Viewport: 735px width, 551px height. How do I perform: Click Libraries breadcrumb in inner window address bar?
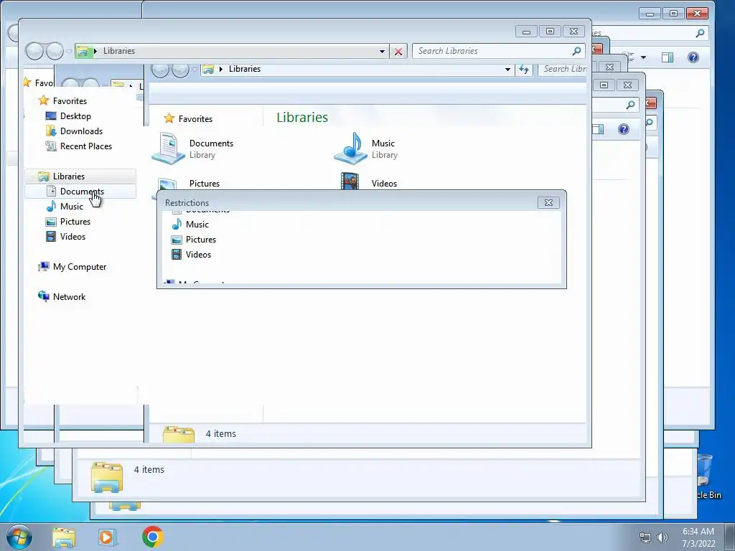coord(245,69)
